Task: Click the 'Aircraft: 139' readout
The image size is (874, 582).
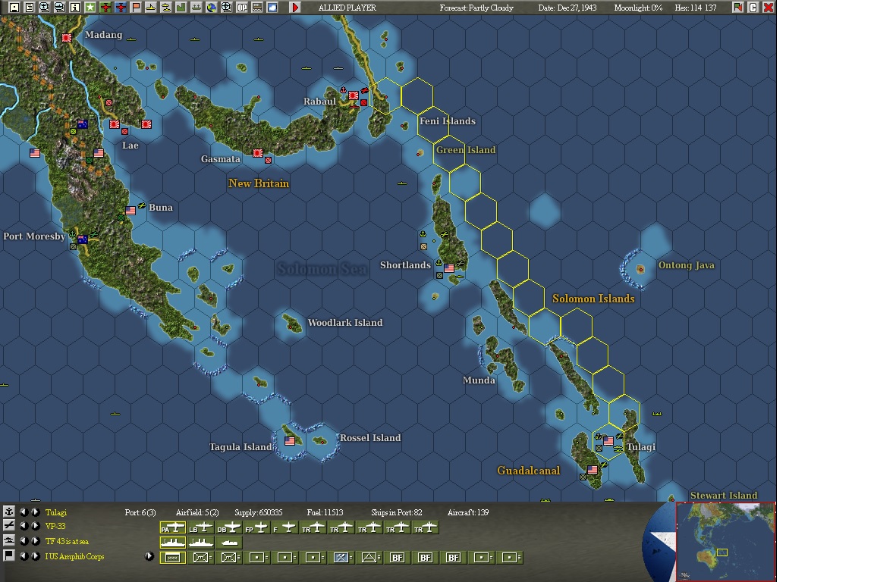Action: click(x=467, y=512)
